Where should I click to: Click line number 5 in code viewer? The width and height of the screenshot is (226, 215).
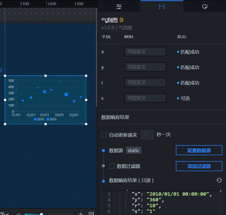pos(109,205)
